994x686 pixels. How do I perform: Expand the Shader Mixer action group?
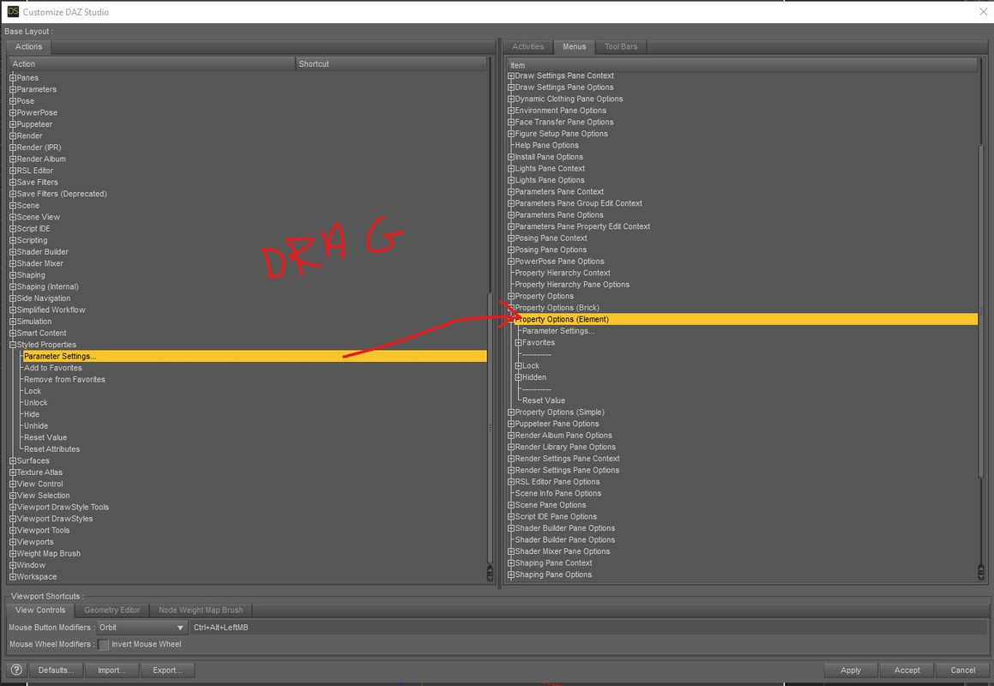coord(13,263)
